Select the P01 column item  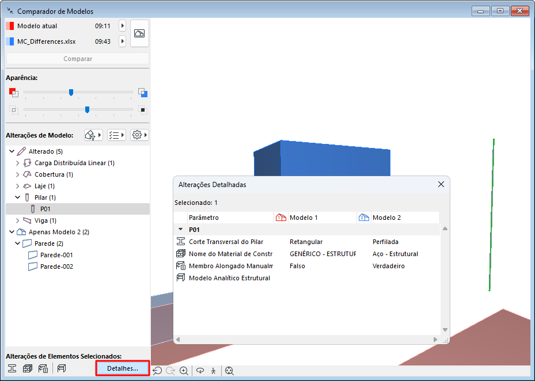[78, 209]
